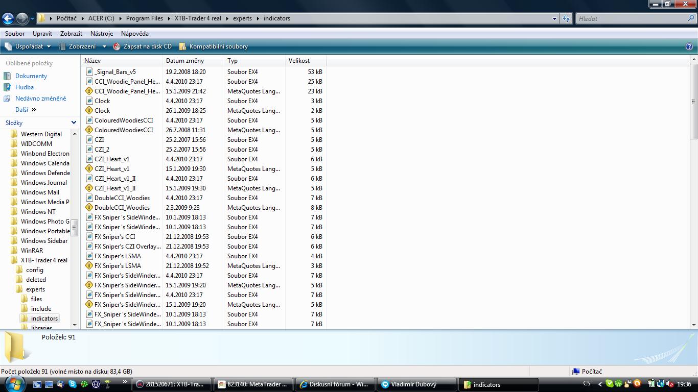Click Kompatibilní soubory toolbar button
The image size is (698, 392).
tap(214, 46)
